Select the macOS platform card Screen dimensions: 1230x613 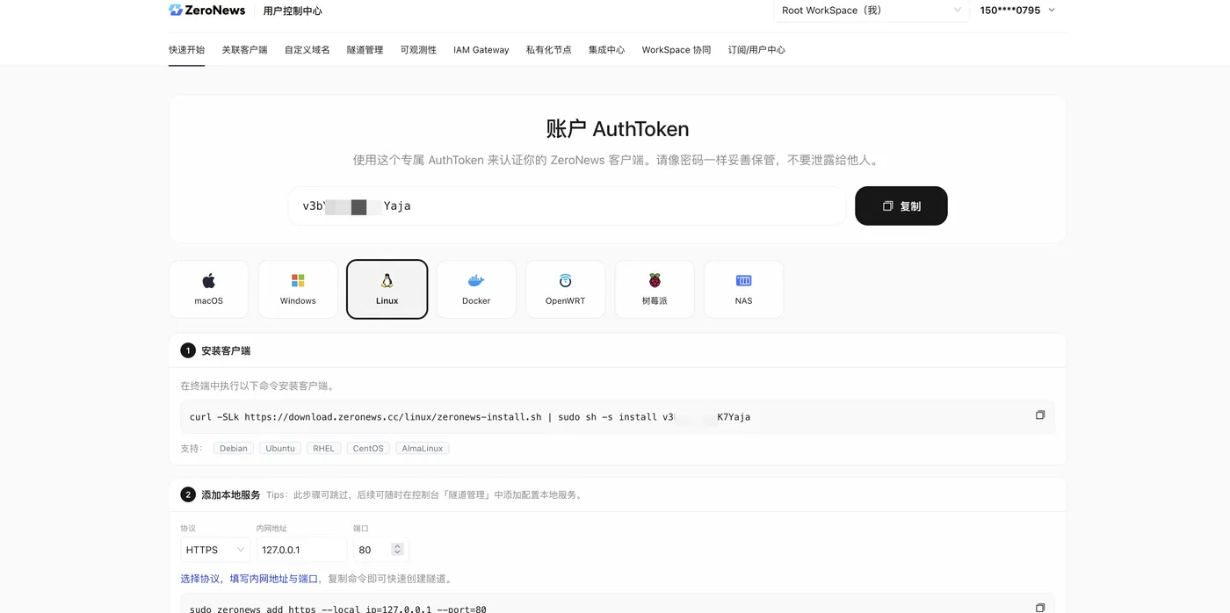209,289
